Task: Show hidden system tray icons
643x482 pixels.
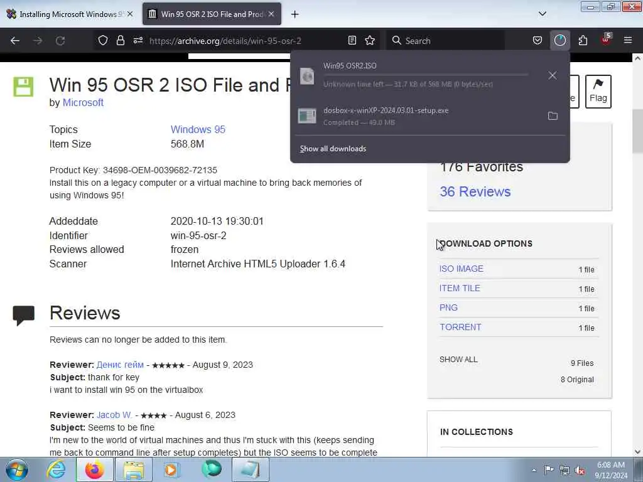Action: (534, 470)
